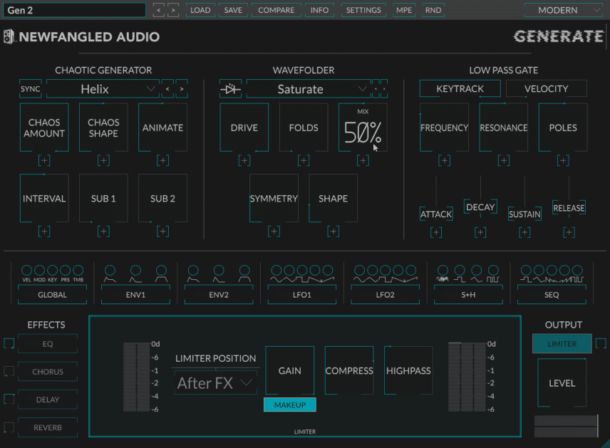Open the LFO1 modulation tab

click(x=302, y=295)
